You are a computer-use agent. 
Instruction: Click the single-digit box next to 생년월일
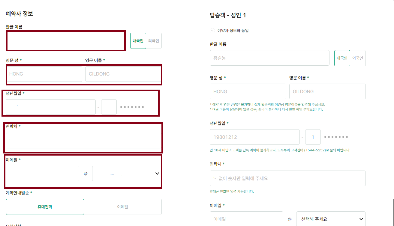pyautogui.click(x=313, y=137)
